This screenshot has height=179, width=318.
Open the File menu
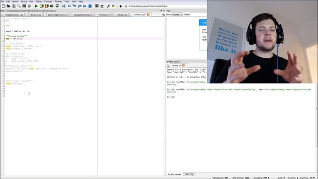click(2, 1)
